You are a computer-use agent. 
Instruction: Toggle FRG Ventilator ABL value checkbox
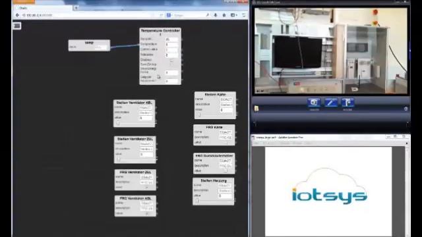(x=146, y=213)
